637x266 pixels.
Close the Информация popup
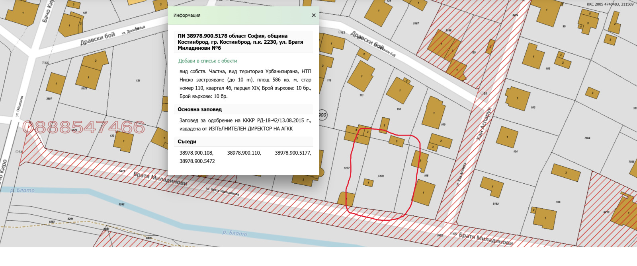tap(314, 16)
